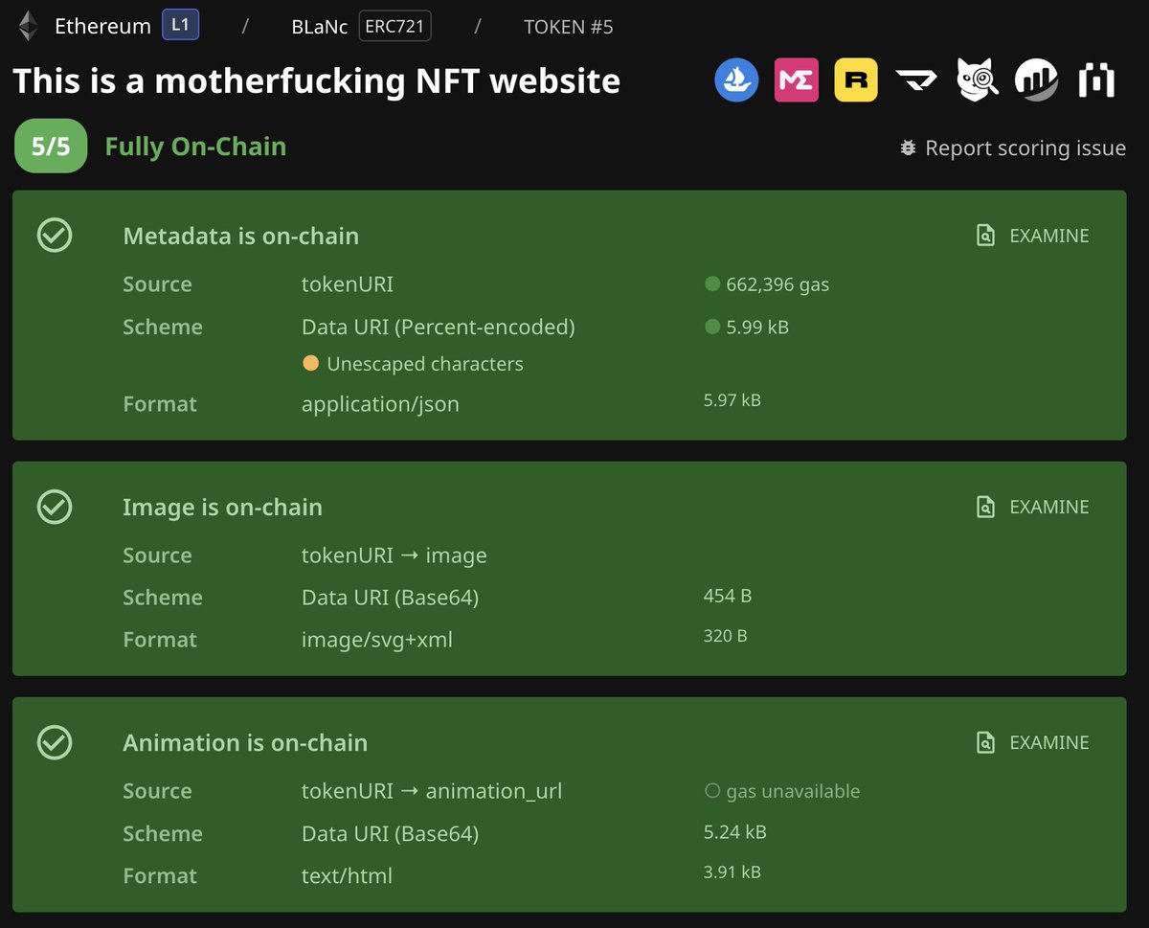Click the checkmark icon for Metadata is on-chain
This screenshot has height=928, width=1149.
point(55,236)
